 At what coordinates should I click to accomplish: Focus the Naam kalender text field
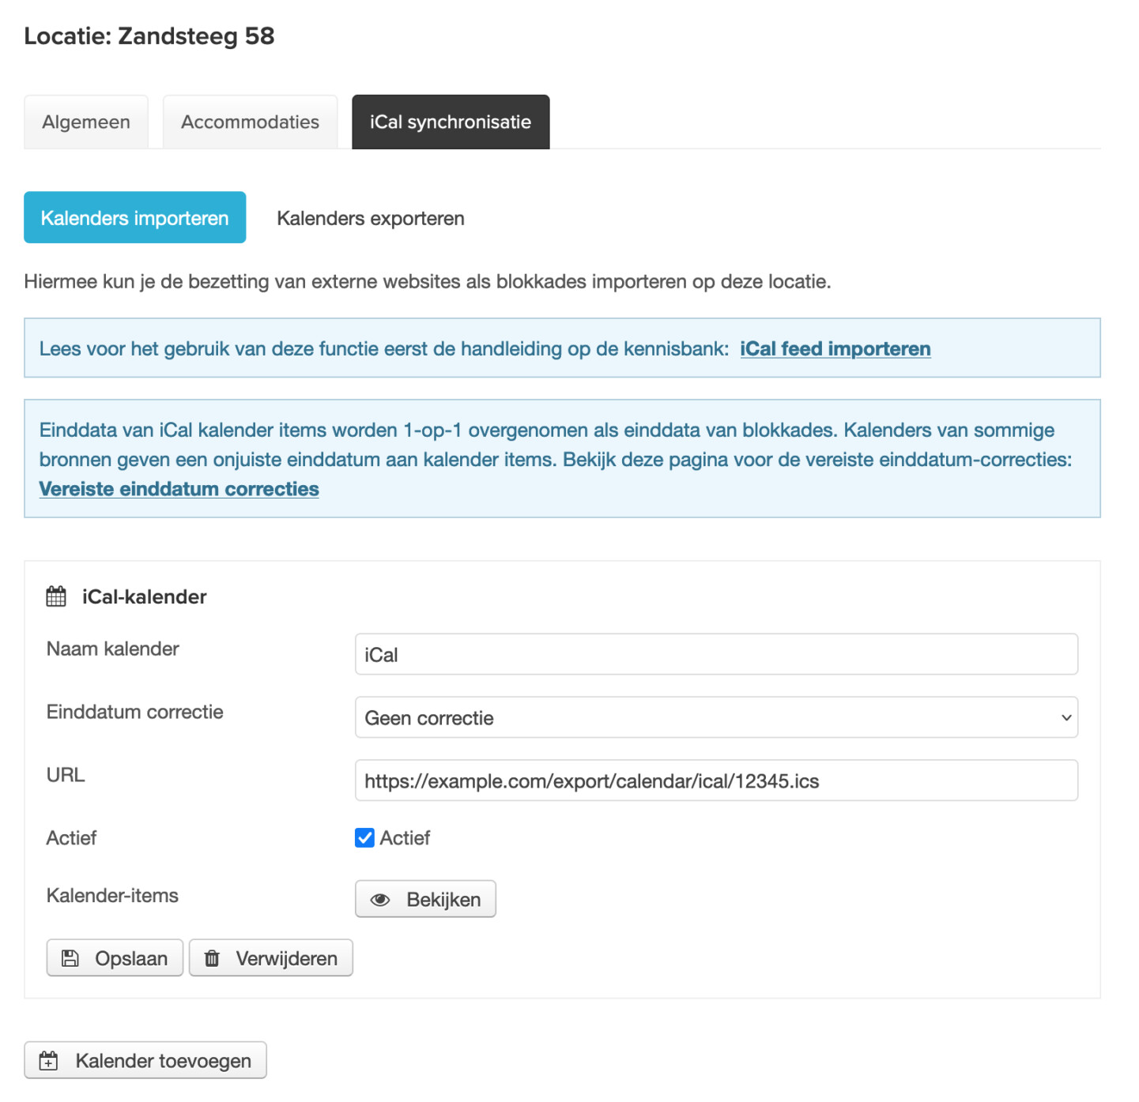[x=715, y=654]
